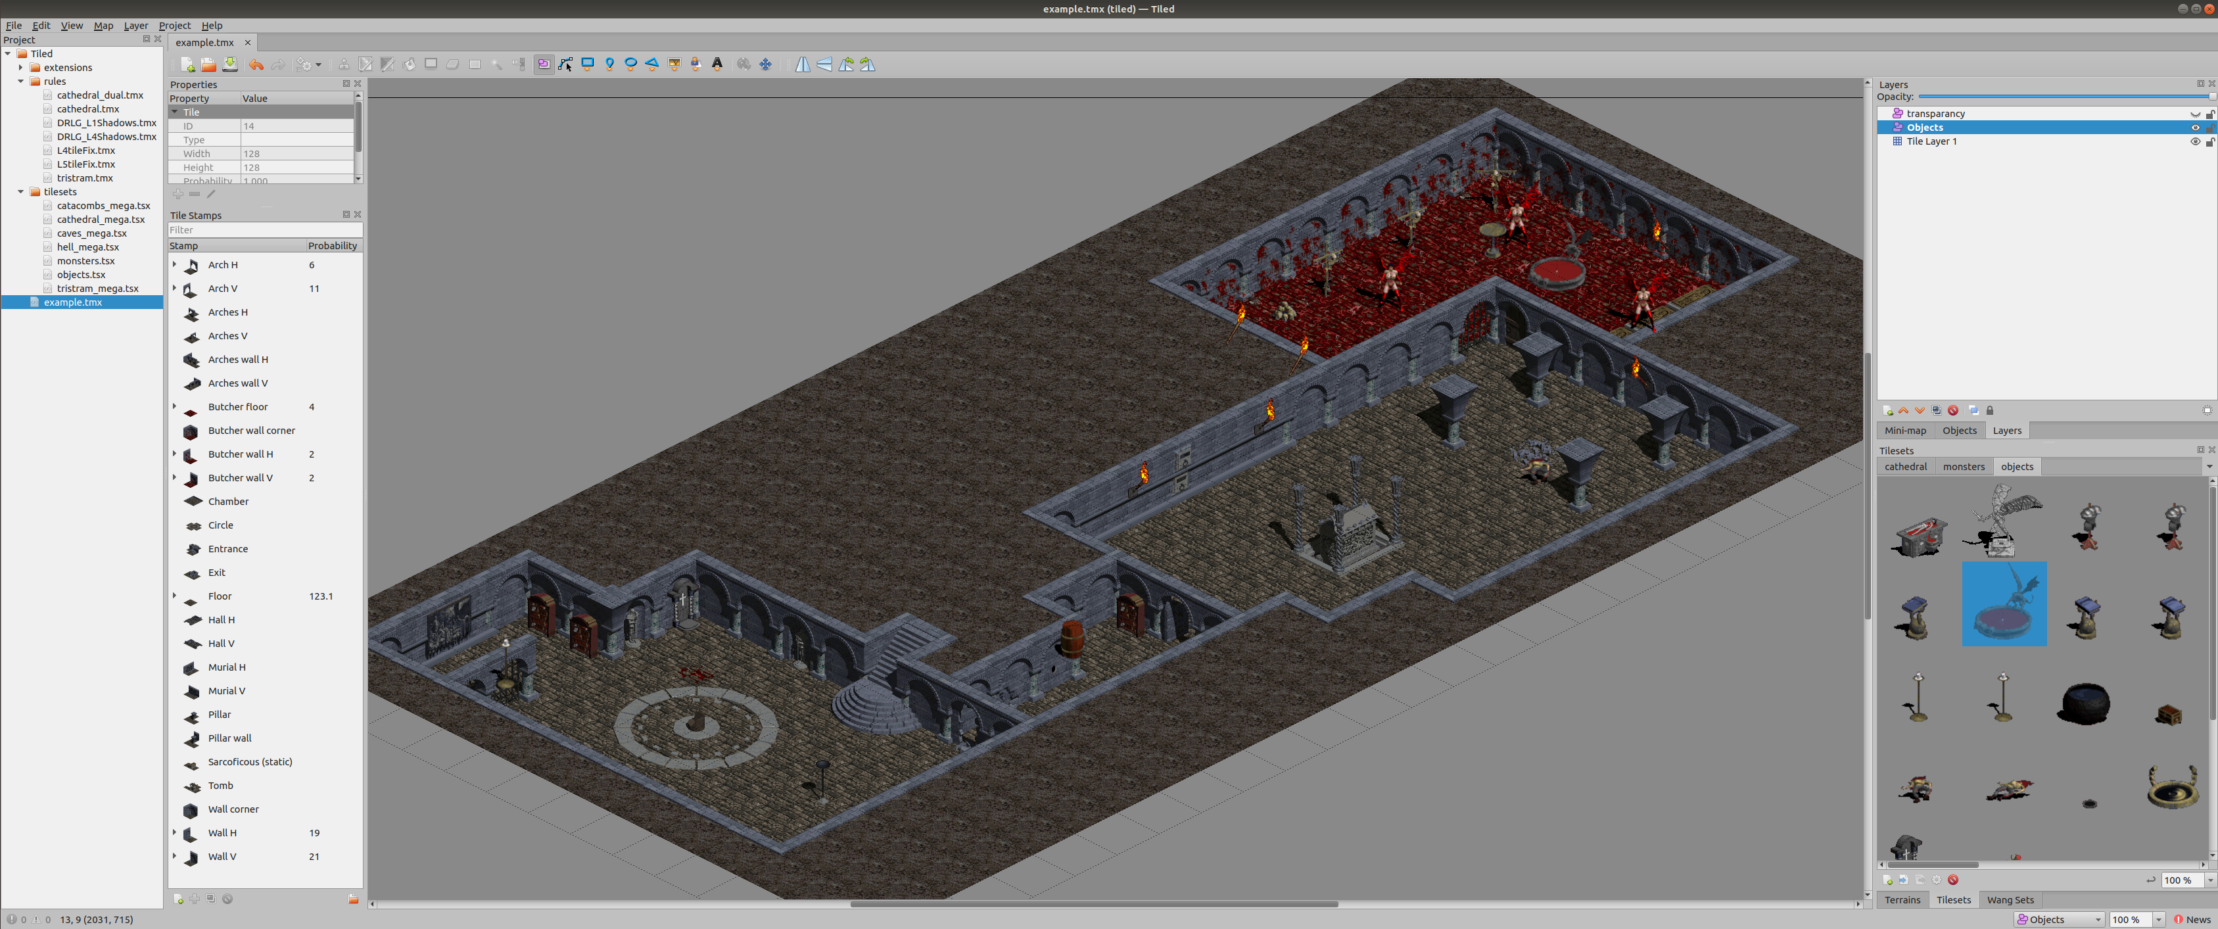
Task: Switch to the monsters tileset tab
Action: pos(1963,467)
